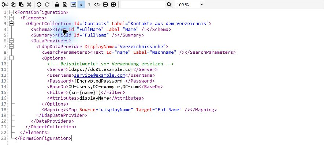Click the comment 'Beispielwerte: vor Verwendung ersetzen'

point(112,64)
